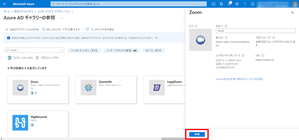Click the info icon next to ロゴ
Viewport: 299px width, 140px height.
pyautogui.click(x=196, y=26)
